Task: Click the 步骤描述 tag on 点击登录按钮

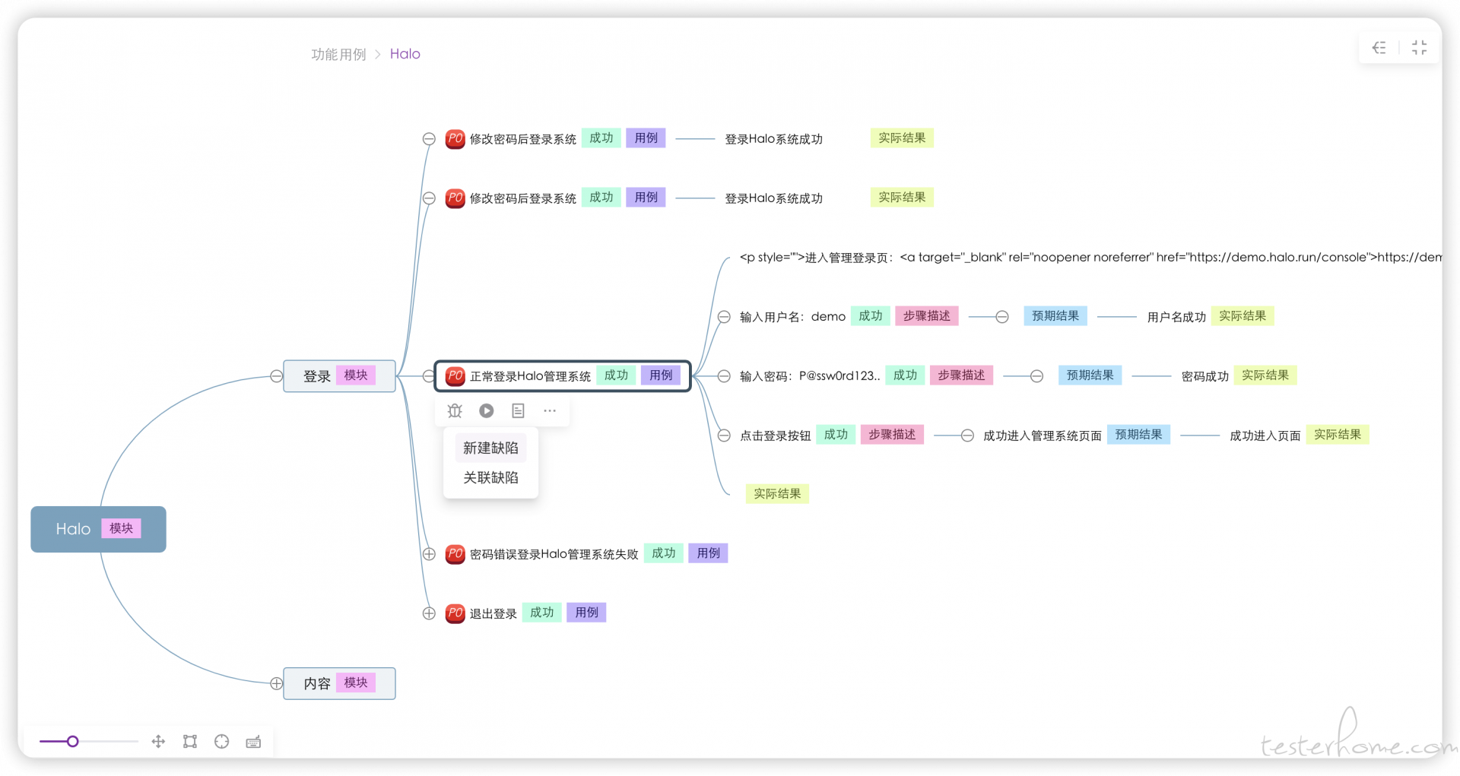Action: point(892,435)
